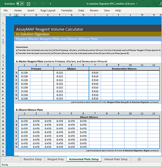Open the View ribbon tab

tap(107, 10)
